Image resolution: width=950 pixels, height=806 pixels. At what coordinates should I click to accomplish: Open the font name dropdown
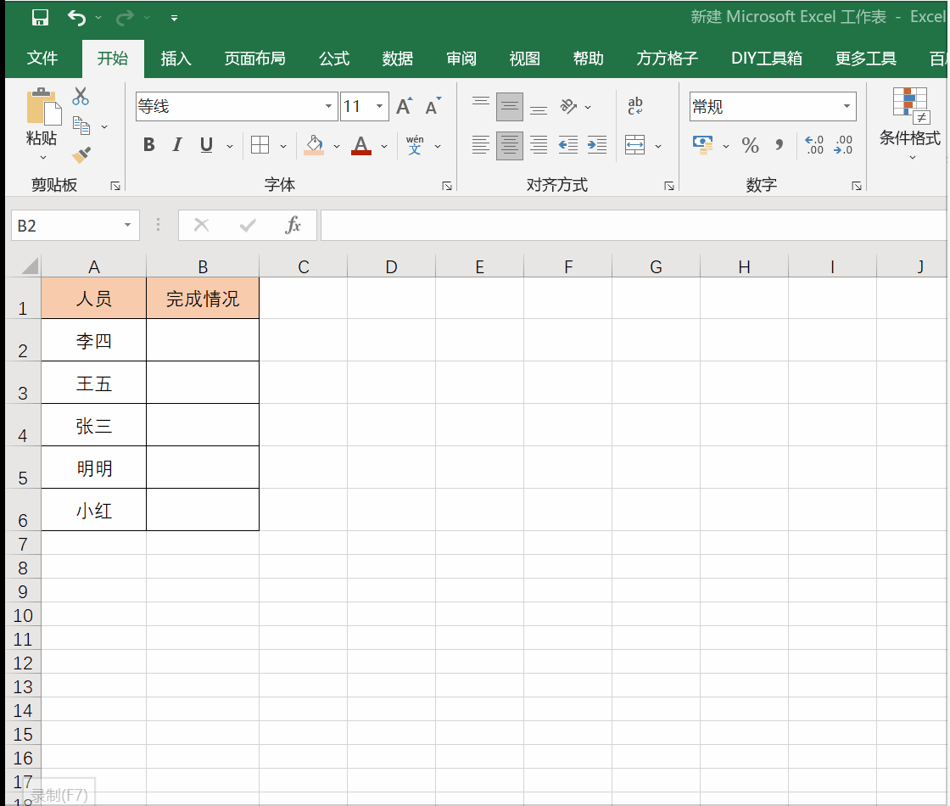pyautogui.click(x=329, y=107)
